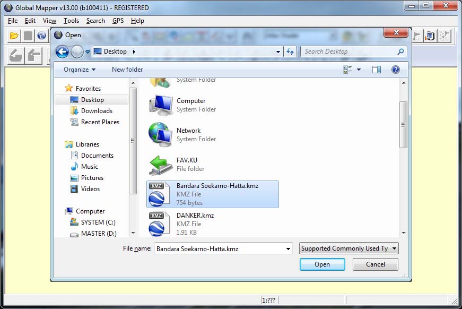
Task: Close the Open dialog
Action: click(x=396, y=32)
